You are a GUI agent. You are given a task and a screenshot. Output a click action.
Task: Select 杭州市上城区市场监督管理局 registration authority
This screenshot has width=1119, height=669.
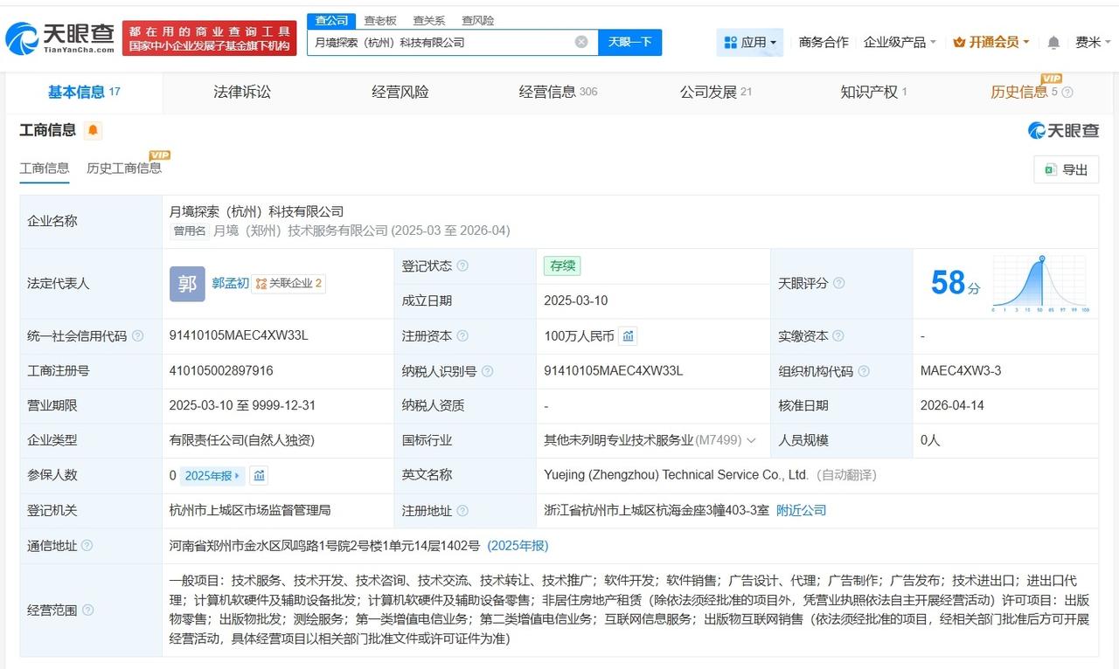click(x=250, y=510)
